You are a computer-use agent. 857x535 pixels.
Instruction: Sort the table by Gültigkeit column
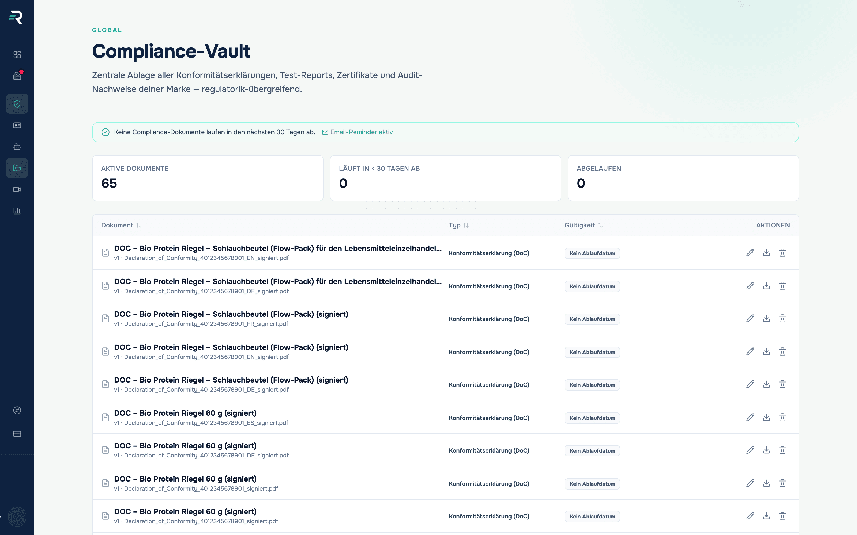coord(584,225)
